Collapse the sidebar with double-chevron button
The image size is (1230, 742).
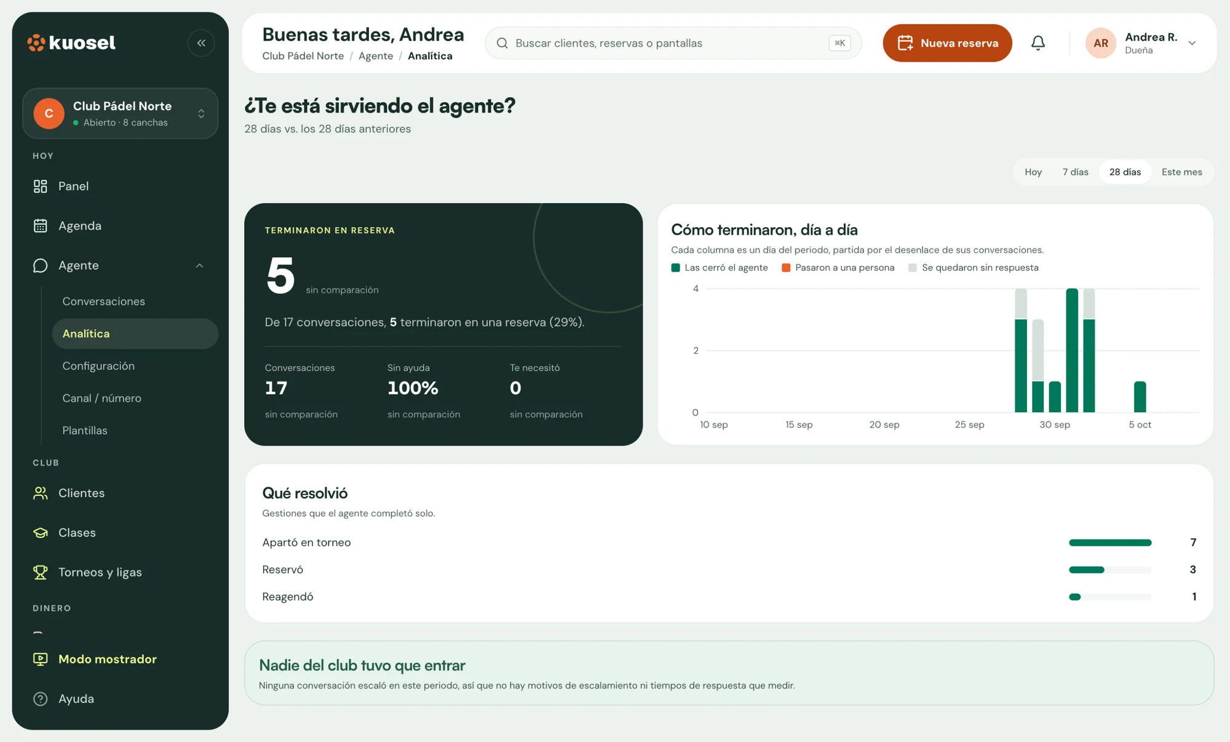[x=201, y=43]
